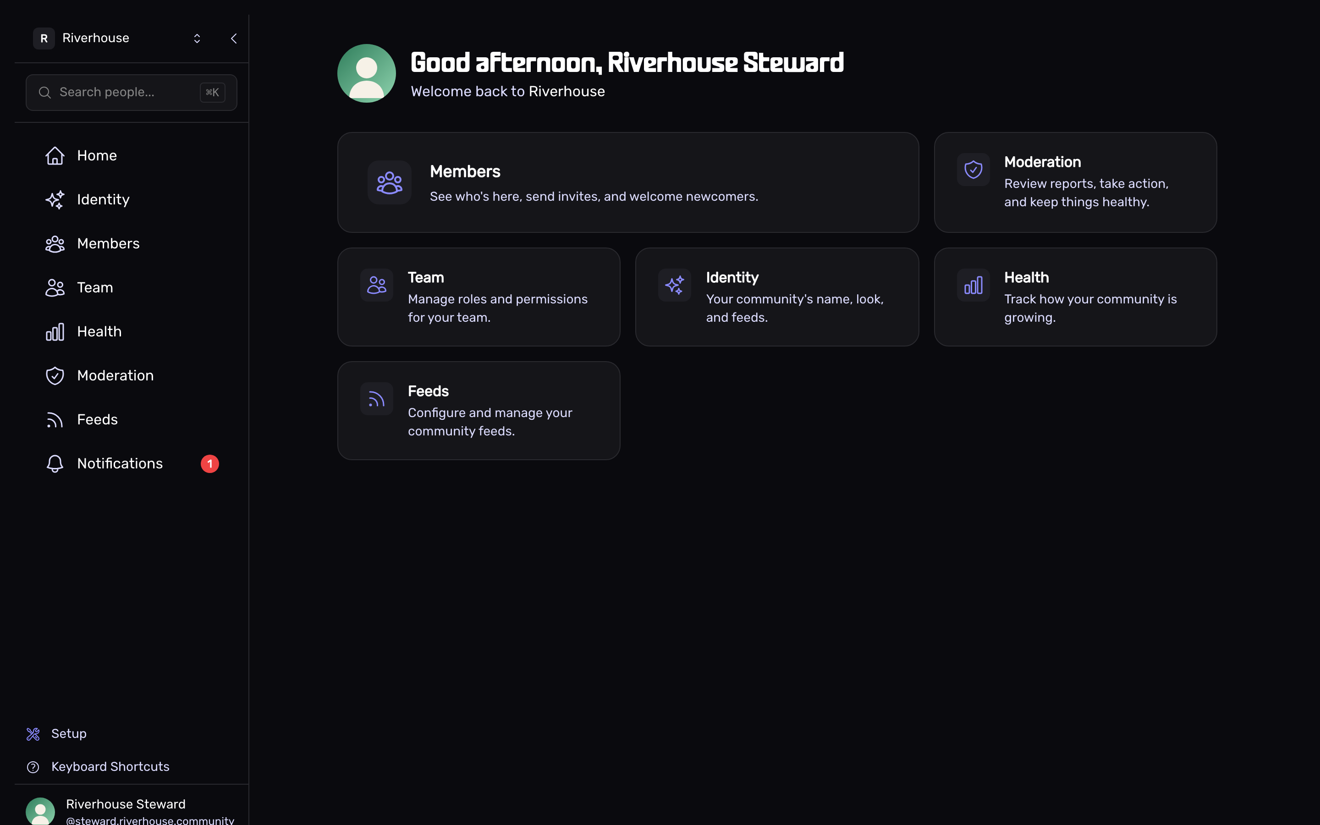Click the large green profile avatar
Image resolution: width=1320 pixels, height=825 pixels.
(367, 73)
